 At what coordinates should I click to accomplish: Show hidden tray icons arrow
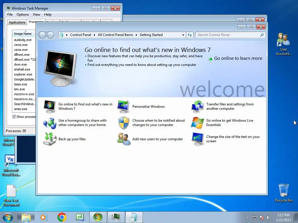pyautogui.click(x=247, y=217)
